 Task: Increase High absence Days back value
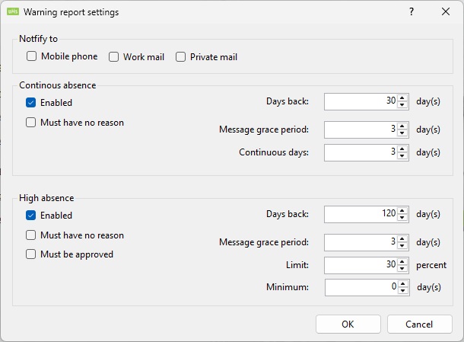pos(403,211)
